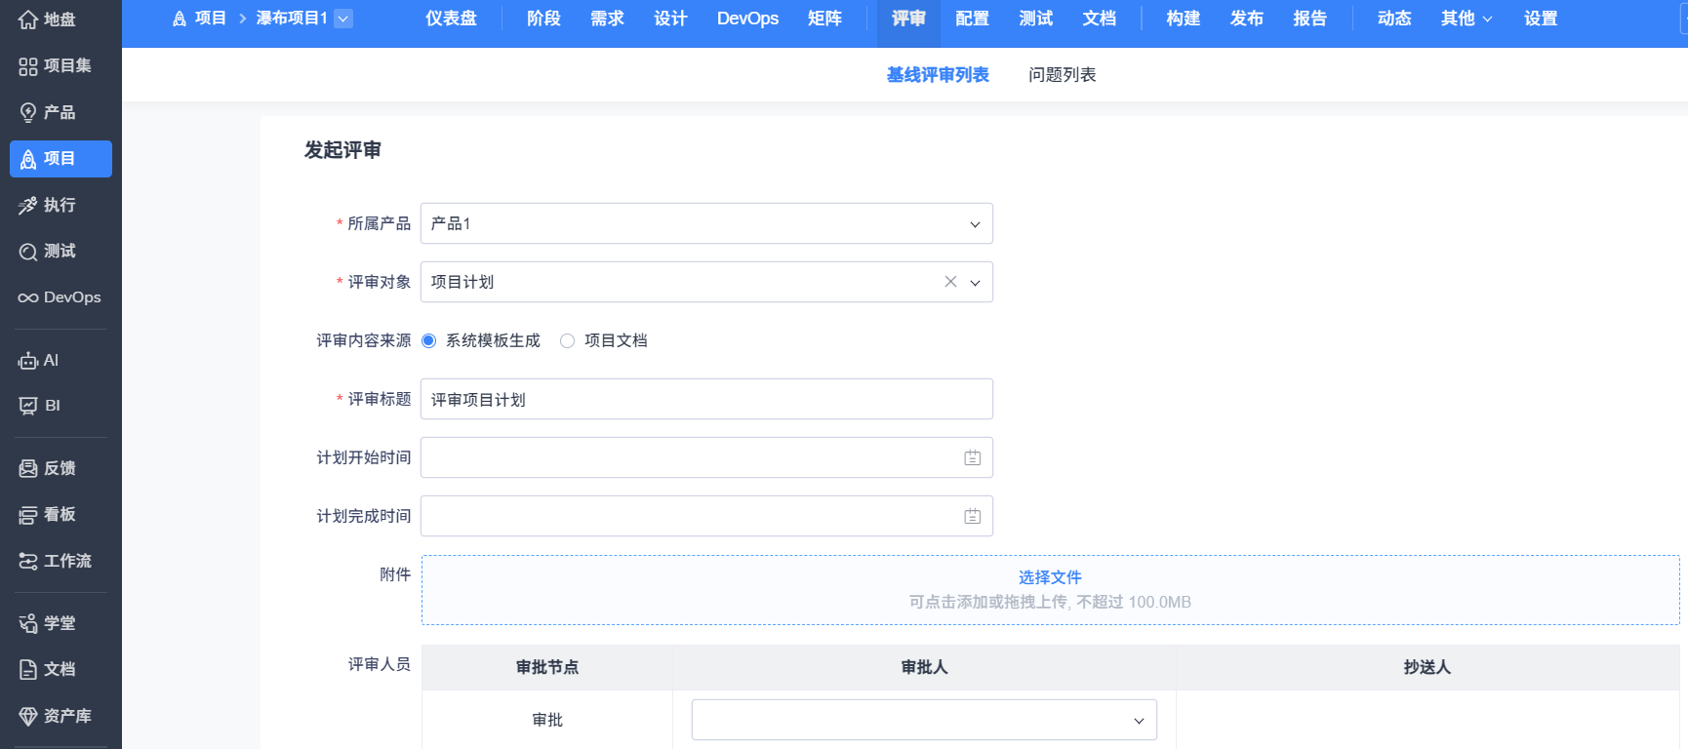Click the calendar icon in 计划开始时间 field

click(x=972, y=457)
